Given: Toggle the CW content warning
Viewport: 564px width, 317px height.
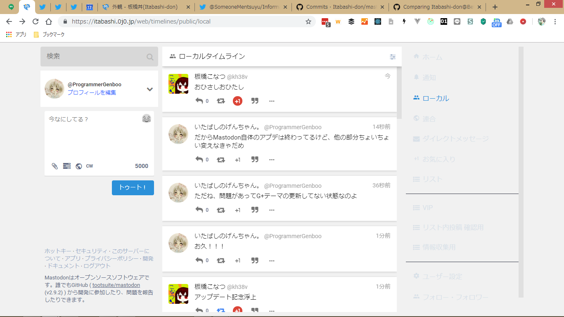Looking at the screenshot, I should [x=90, y=166].
